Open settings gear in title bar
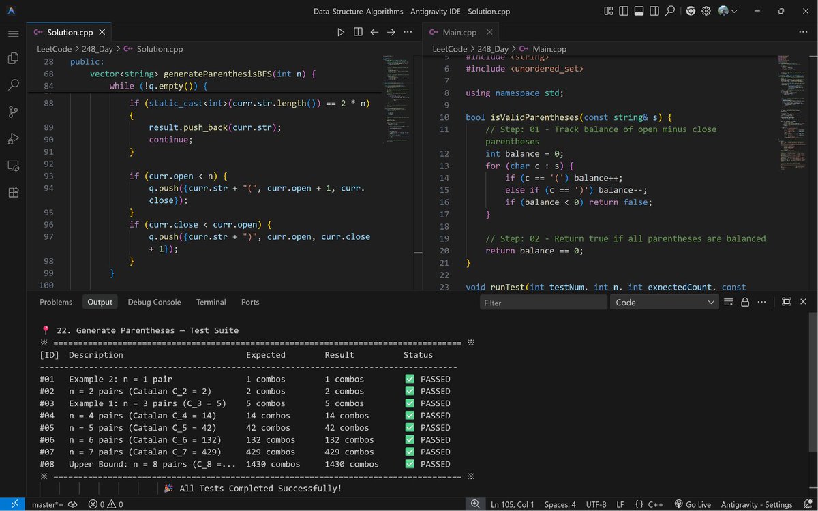This screenshot has width=818, height=511. click(706, 11)
